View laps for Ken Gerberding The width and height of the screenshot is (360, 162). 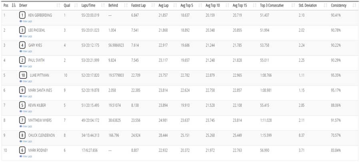pos(26,21)
